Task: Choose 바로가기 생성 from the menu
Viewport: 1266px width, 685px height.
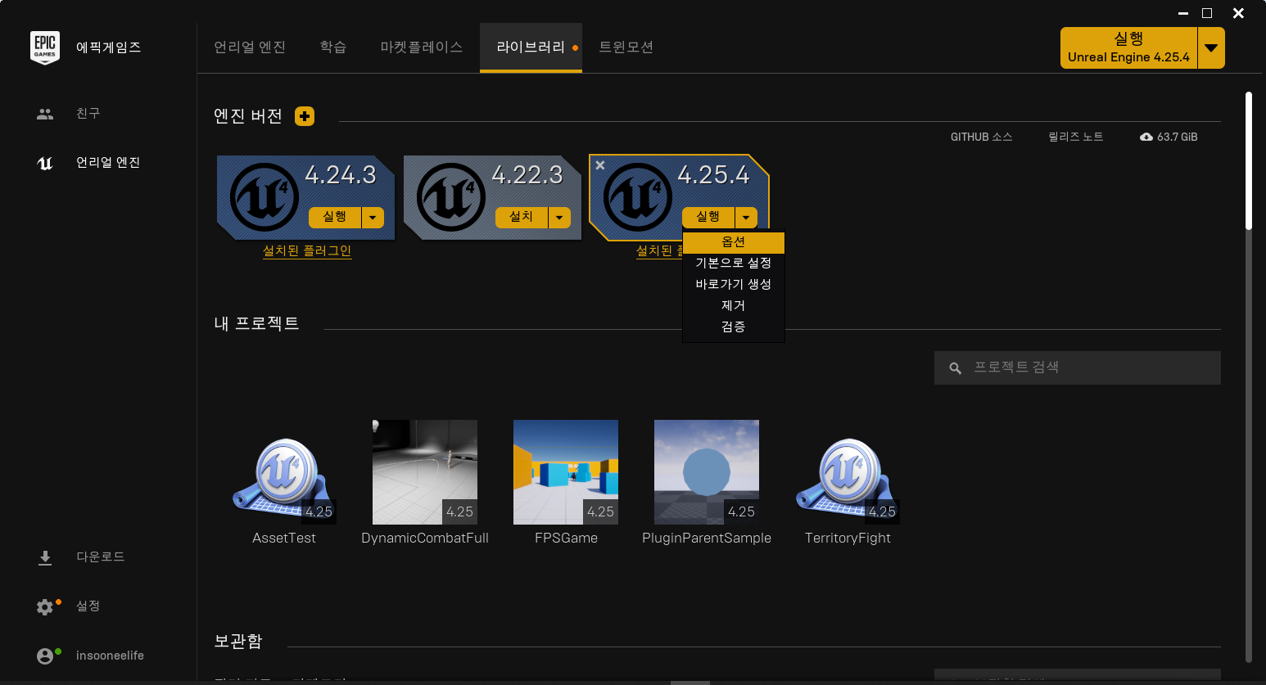Action: 734,285
